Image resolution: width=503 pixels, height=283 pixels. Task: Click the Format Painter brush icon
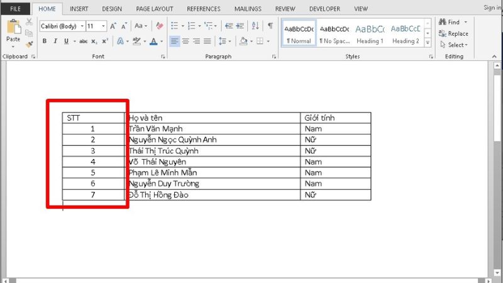click(x=29, y=42)
